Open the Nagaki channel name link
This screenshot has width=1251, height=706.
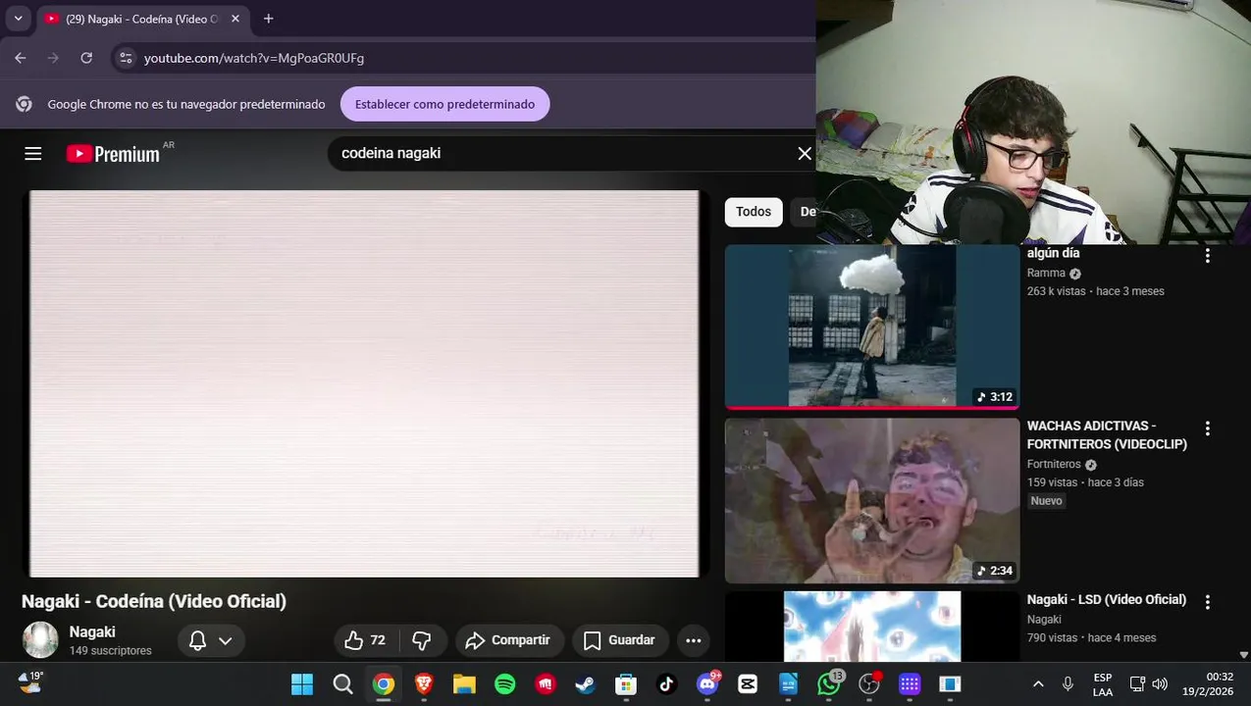(92, 632)
